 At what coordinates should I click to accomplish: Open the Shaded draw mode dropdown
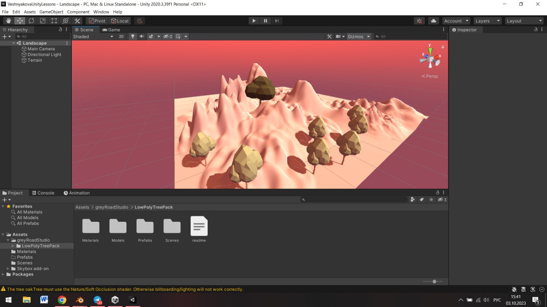tap(93, 37)
